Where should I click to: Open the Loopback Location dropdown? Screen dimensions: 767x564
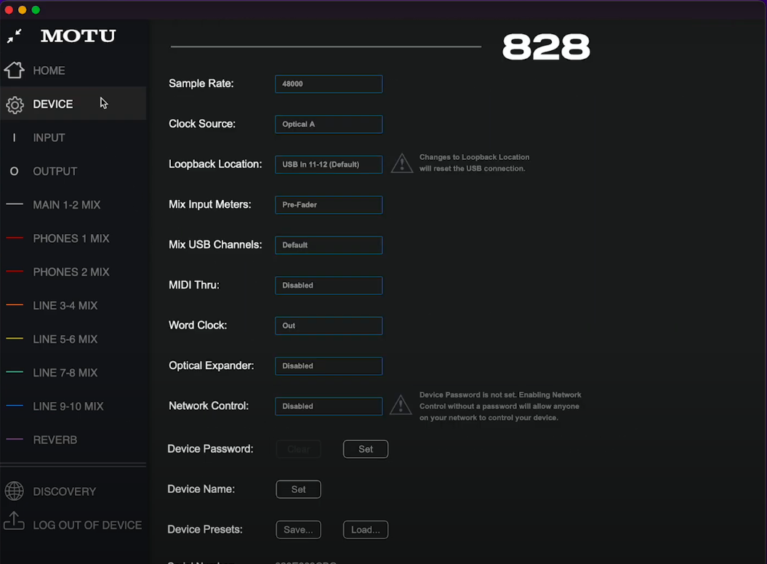[329, 164]
